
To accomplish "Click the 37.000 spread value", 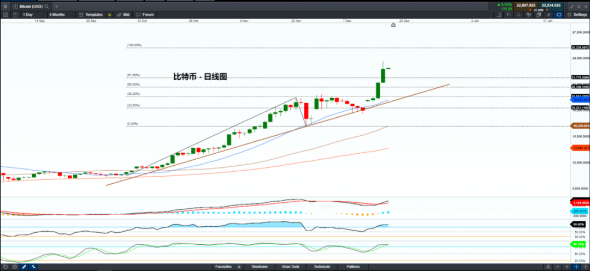I will 538,10.
